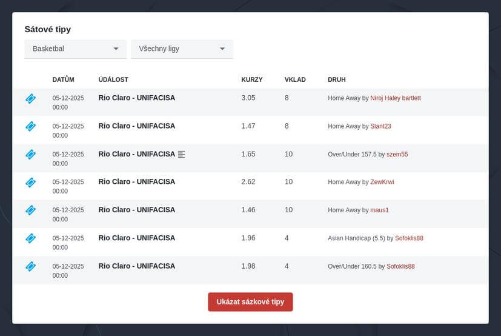The height and width of the screenshot is (336, 501).
Task: Go to maus1 user profile
Action: point(379,210)
